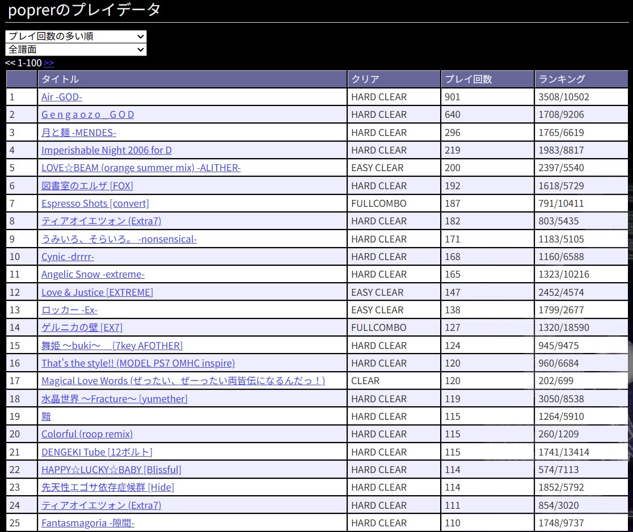Open the 全譜面 chart filter dropdown
This screenshot has height=532, width=633.
(75, 49)
